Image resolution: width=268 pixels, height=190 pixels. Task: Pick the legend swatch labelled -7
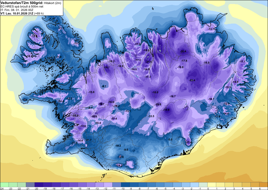pos(151,185)
